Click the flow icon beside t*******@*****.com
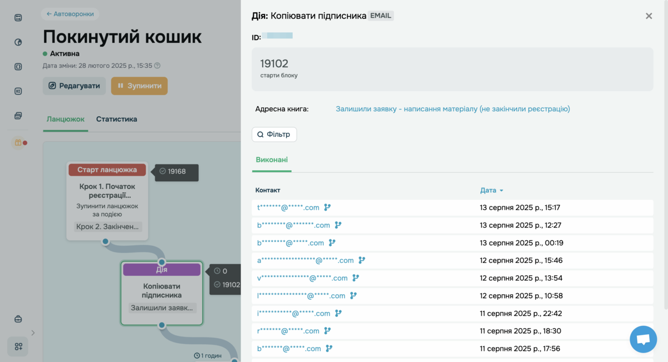Viewport: 668px width, 362px height. [x=327, y=207]
